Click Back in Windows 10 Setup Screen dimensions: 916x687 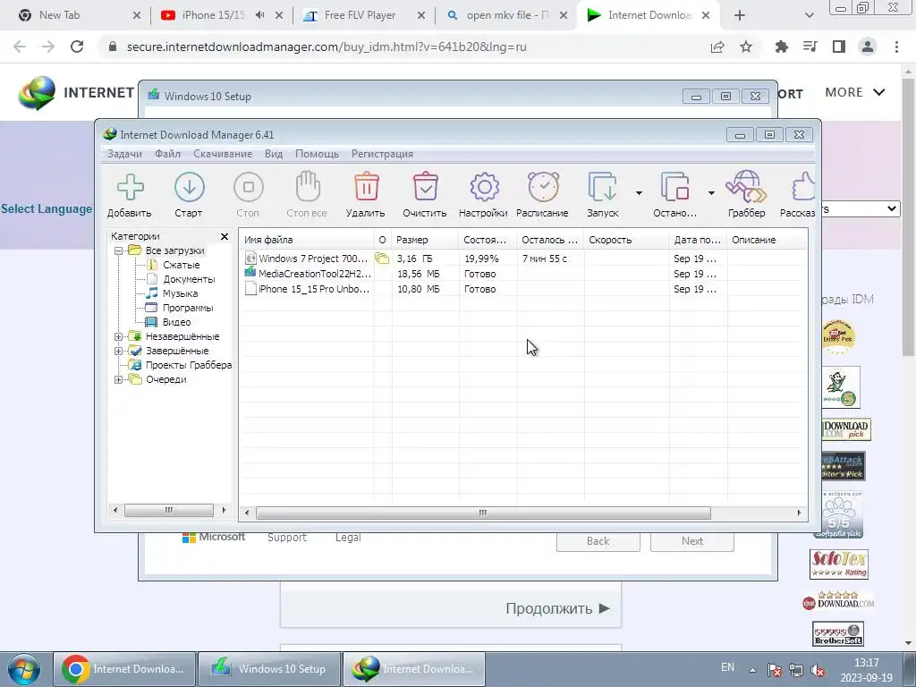pyautogui.click(x=598, y=541)
